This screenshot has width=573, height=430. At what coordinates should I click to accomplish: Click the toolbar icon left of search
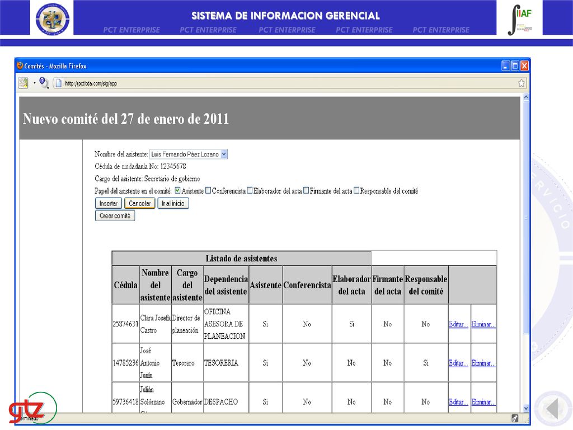pos(23,83)
